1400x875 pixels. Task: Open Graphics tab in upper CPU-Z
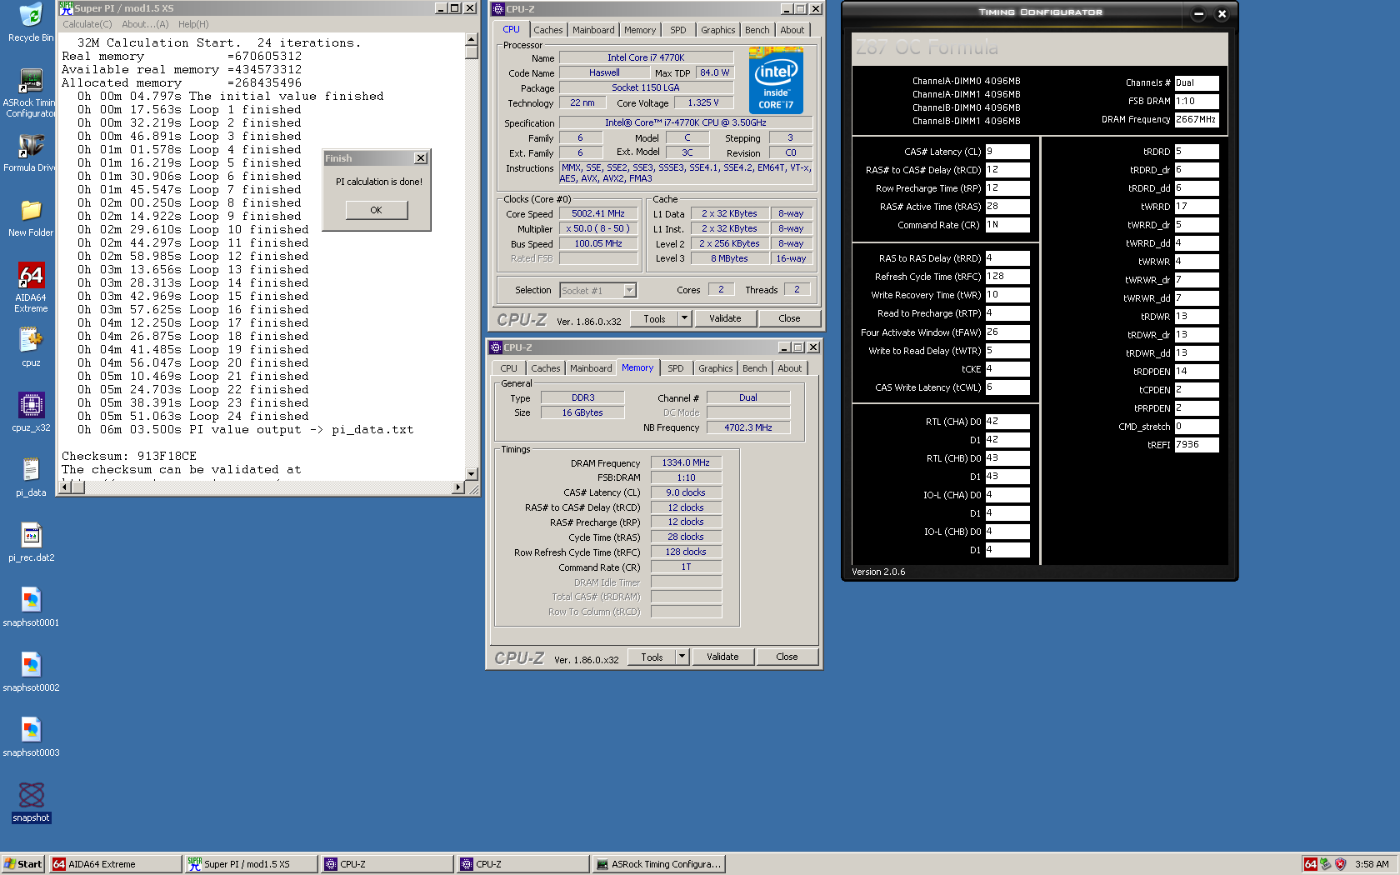point(717,30)
